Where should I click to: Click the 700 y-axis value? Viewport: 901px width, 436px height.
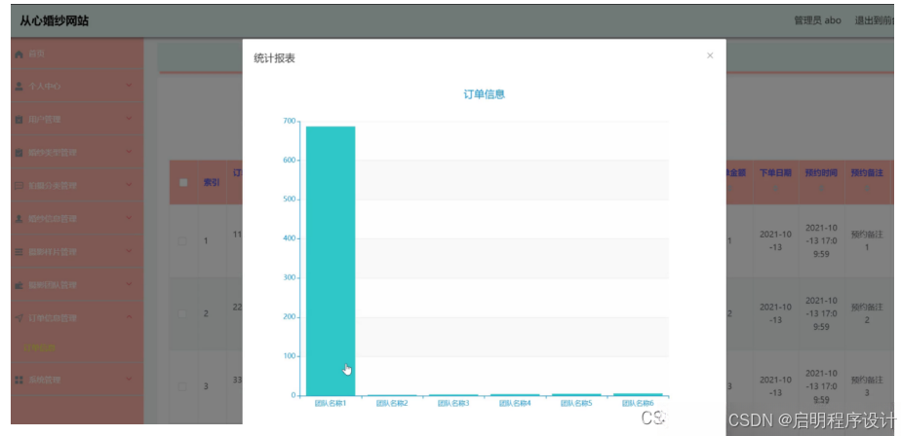click(x=289, y=121)
